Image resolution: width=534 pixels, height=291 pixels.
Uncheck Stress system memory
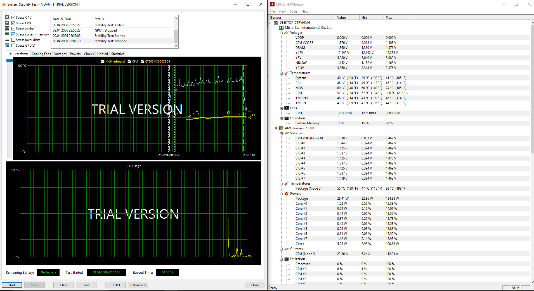click(x=13, y=34)
